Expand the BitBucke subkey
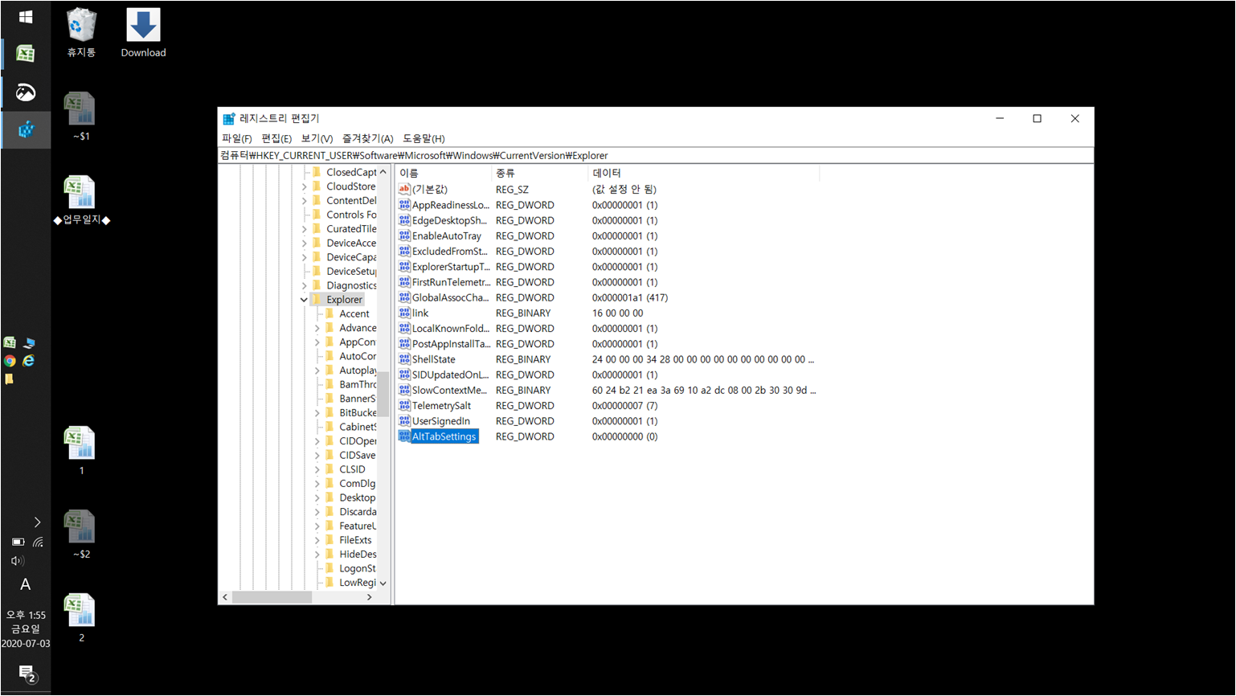The width and height of the screenshot is (1236, 696). click(317, 413)
